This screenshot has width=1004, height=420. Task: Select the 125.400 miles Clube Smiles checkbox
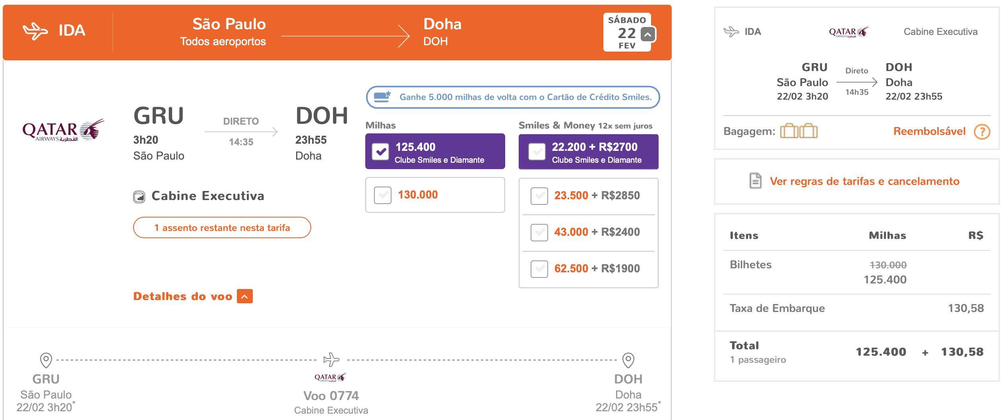380,152
